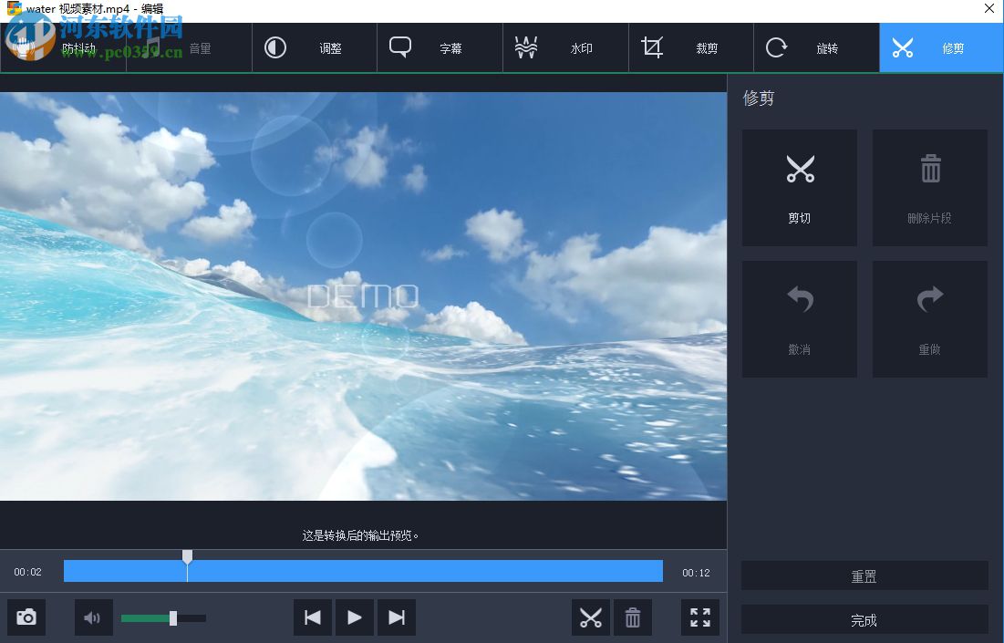This screenshot has width=1004, height=643.
Task: Mute the video with the speaker icon
Action: [x=93, y=617]
